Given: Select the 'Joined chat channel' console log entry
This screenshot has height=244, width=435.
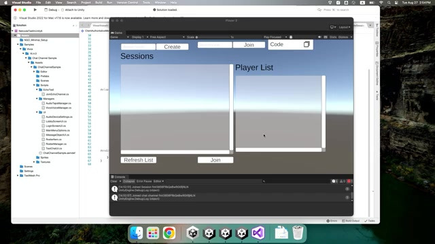Looking at the screenshot, I should coord(230,197).
